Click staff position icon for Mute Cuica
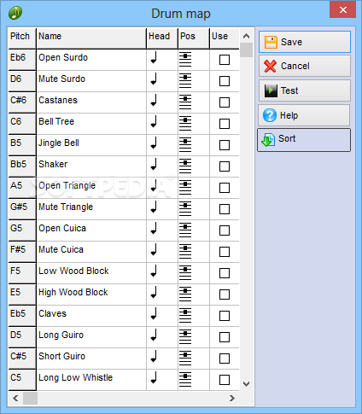This screenshot has height=414, width=362. pos(185,252)
